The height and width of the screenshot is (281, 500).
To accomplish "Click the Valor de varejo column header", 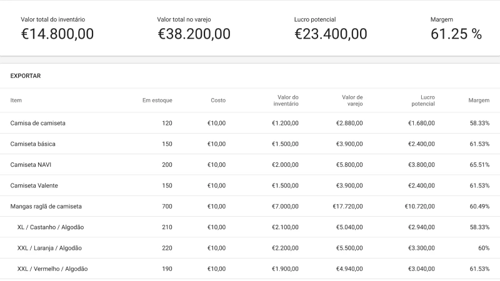I will pos(352,101).
